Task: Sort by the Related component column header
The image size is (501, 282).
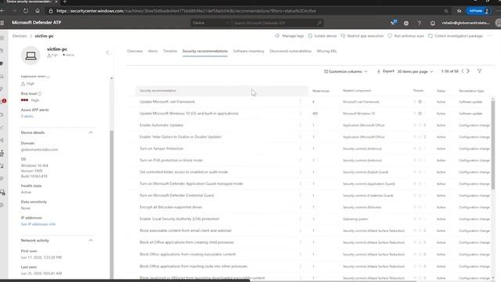Action: 357,91
